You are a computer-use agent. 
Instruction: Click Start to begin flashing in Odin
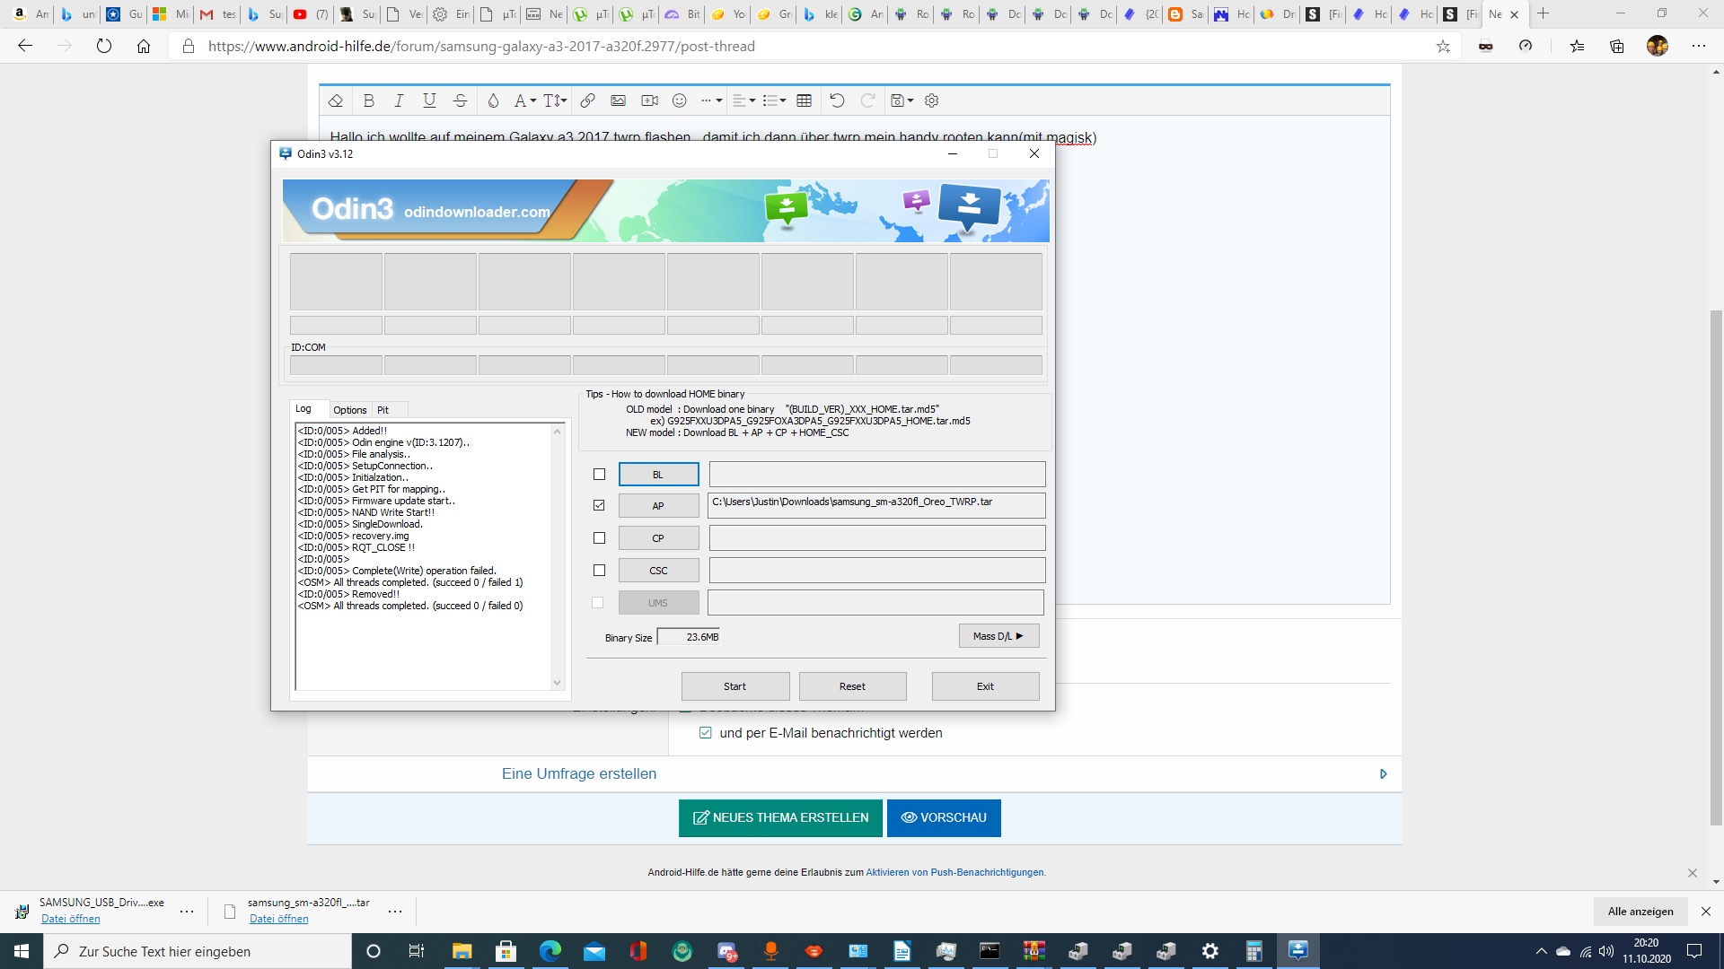(734, 686)
